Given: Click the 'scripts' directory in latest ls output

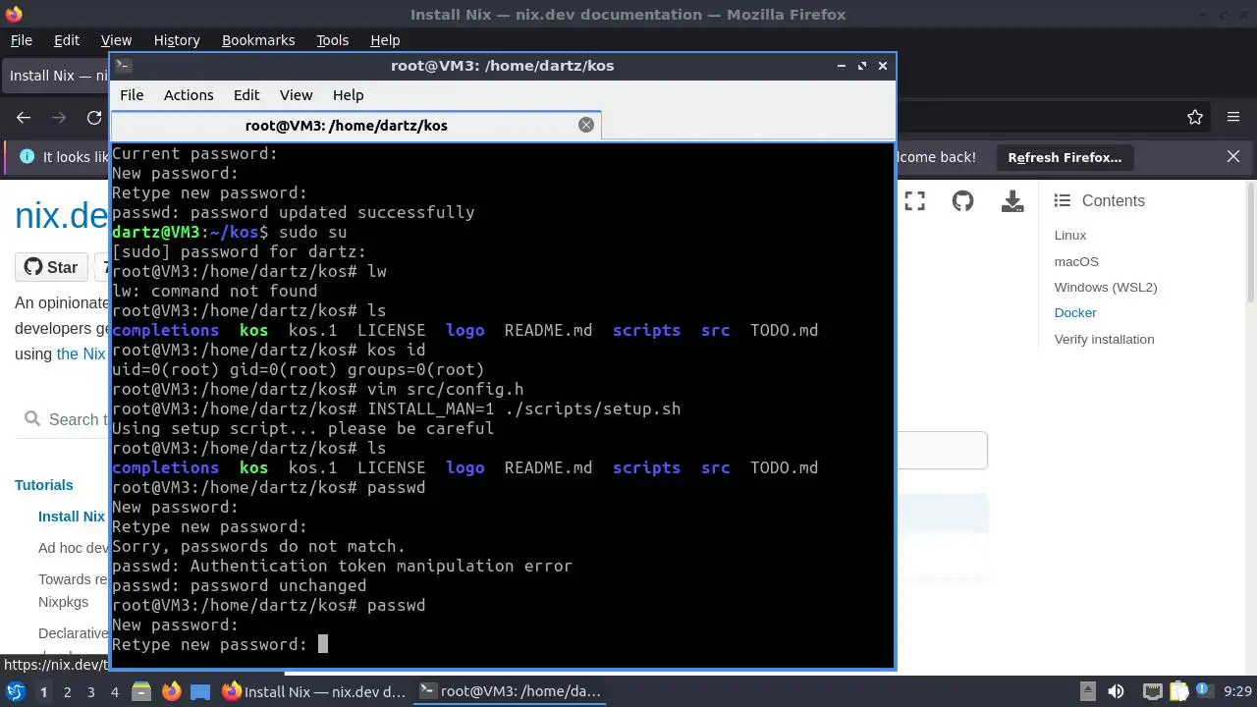Looking at the screenshot, I should [646, 467].
